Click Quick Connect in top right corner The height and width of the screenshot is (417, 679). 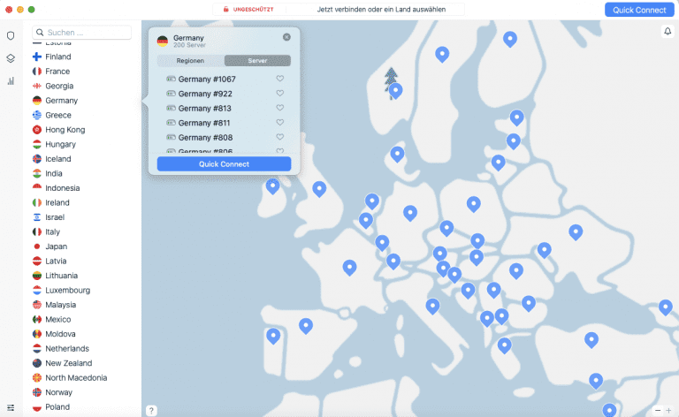(x=641, y=10)
